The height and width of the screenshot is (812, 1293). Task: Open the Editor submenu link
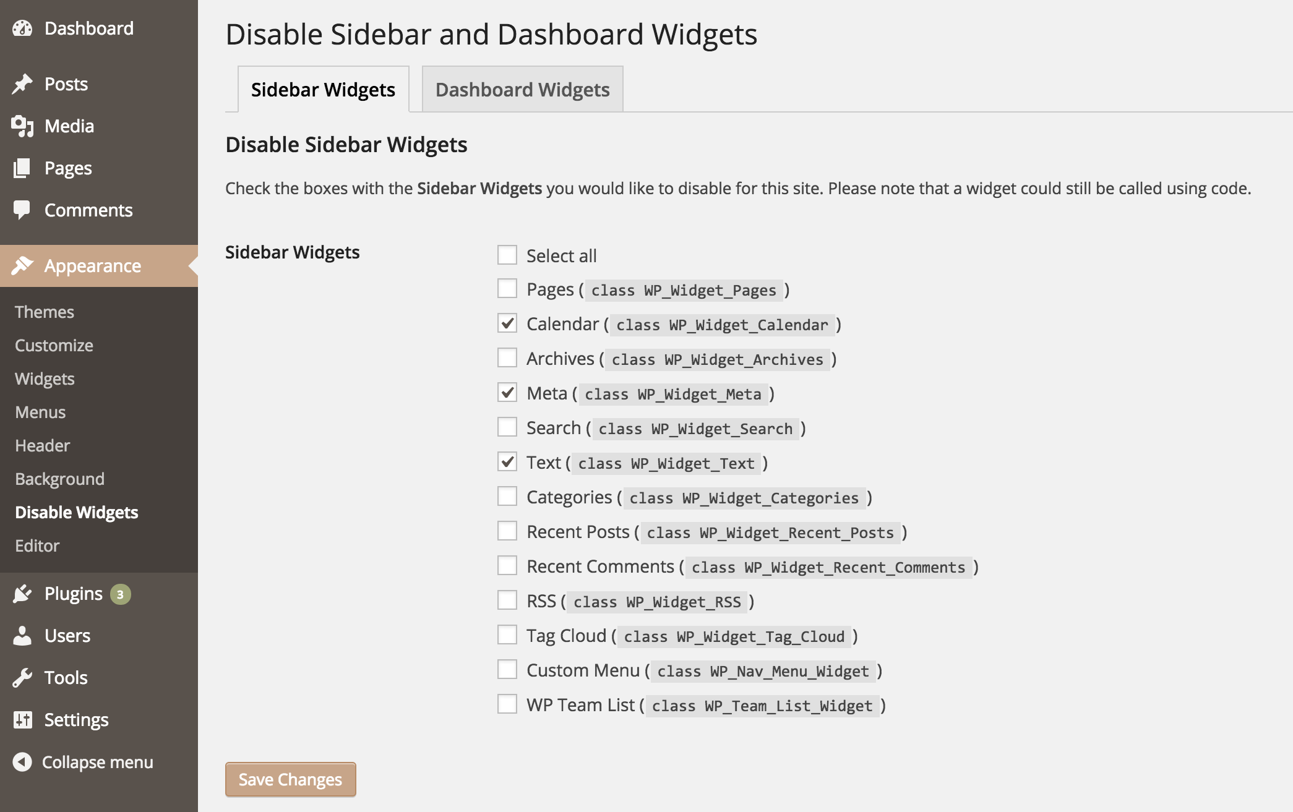[37, 545]
